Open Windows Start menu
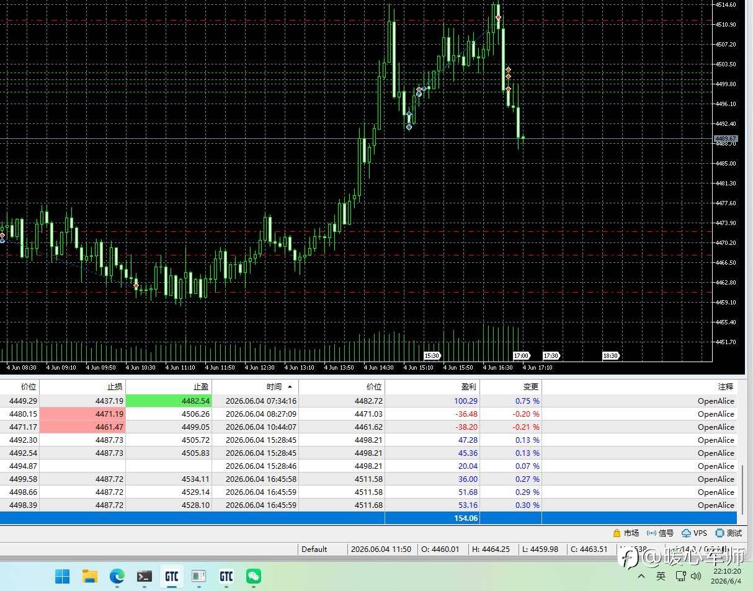 coord(63,577)
